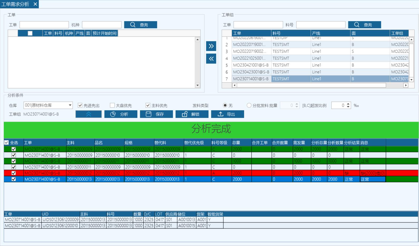
Task: Open the 仓库 dropdown list
Action: (70, 105)
